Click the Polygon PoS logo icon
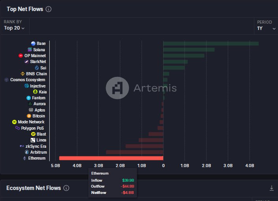 [x=17, y=128]
